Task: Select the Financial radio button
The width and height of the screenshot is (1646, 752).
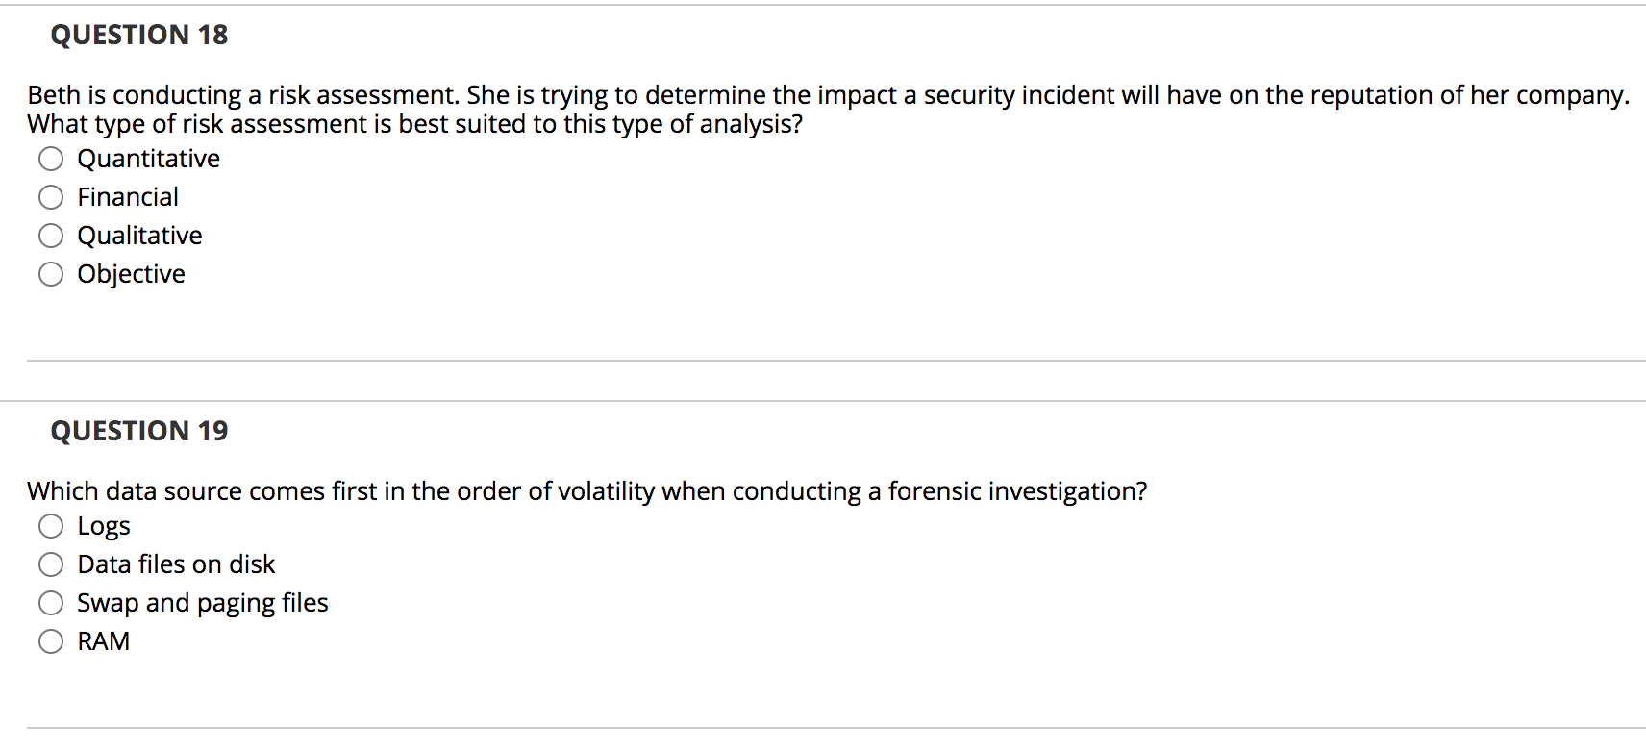Action: coord(51,197)
